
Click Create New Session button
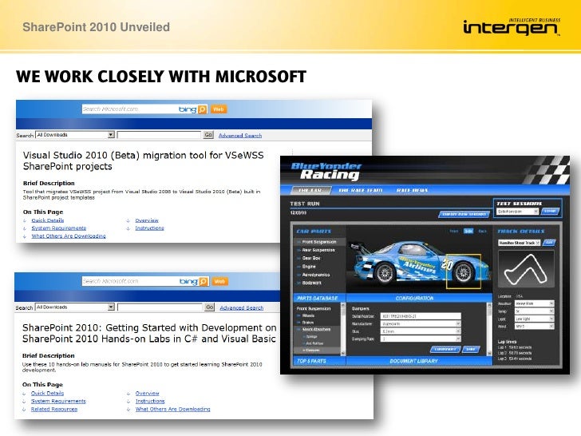pos(464,214)
